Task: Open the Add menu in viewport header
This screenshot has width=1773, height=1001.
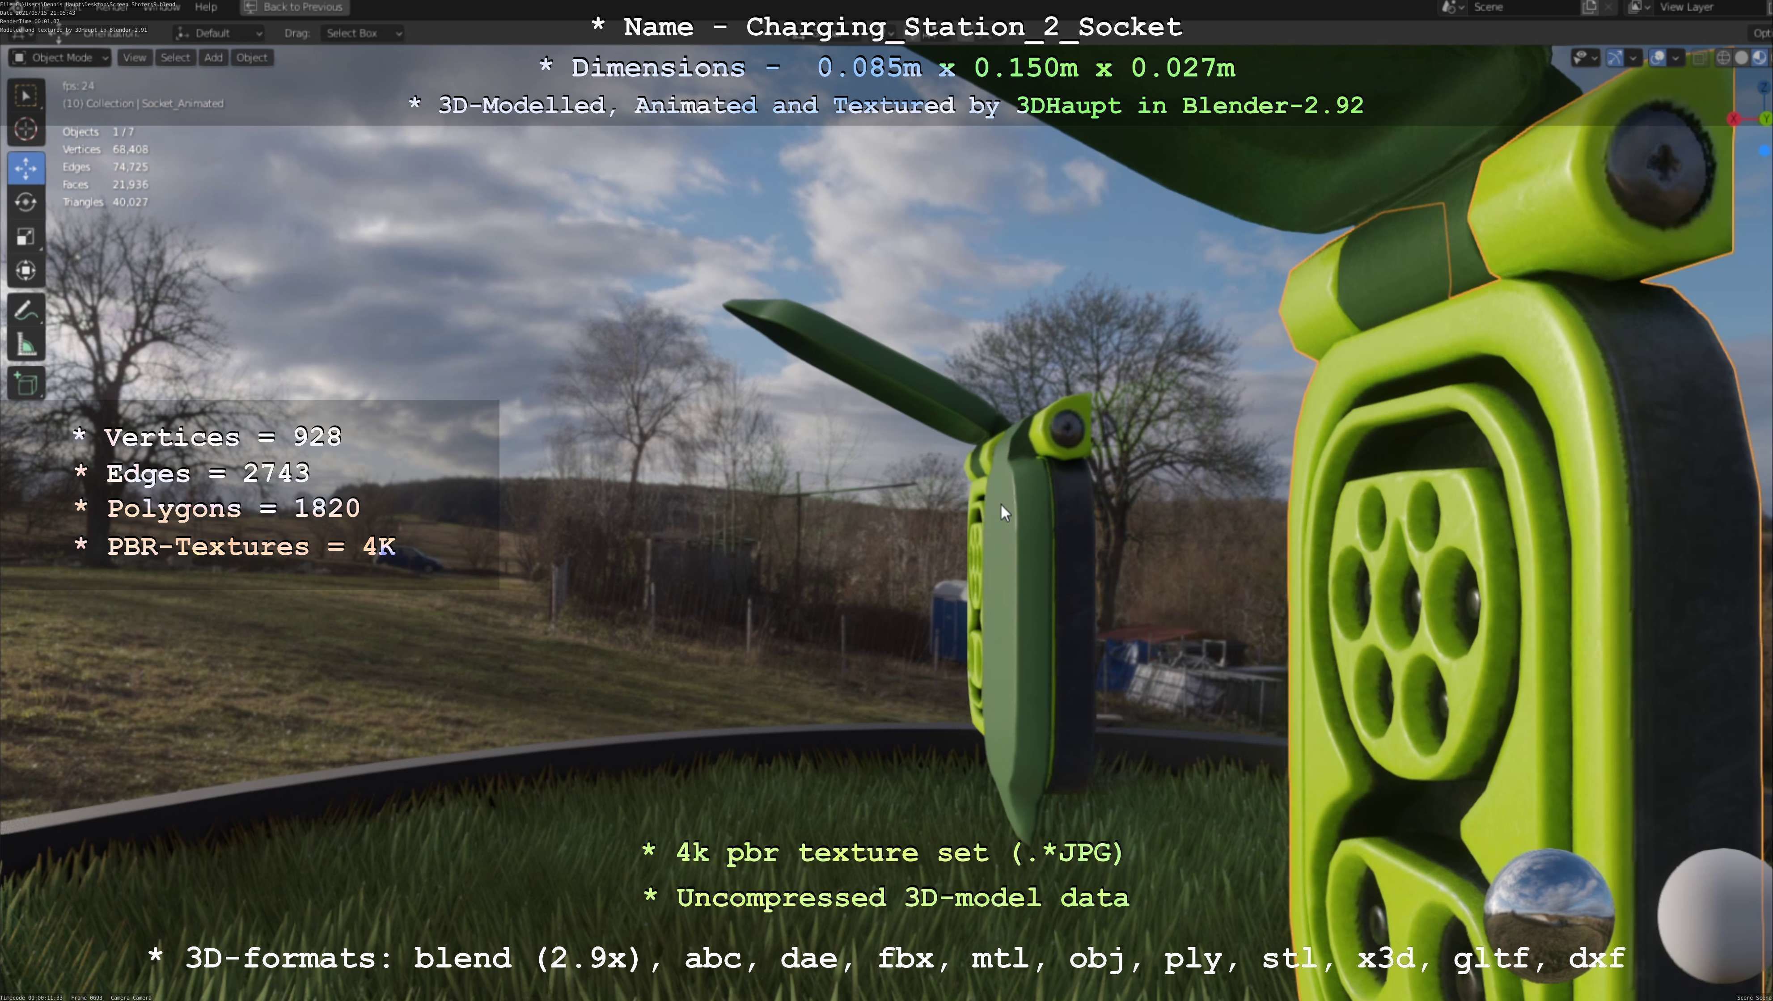Action: (x=213, y=58)
